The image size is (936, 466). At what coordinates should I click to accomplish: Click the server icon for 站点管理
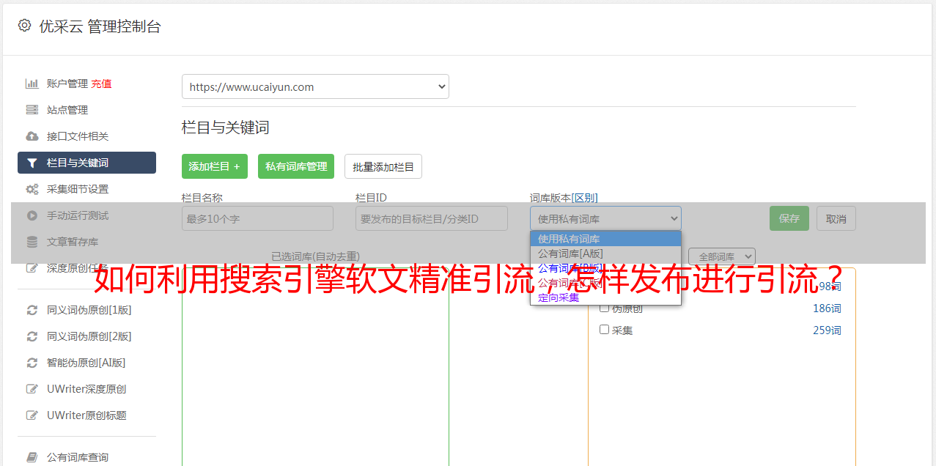pyautogui.click(x=32, y=110)
